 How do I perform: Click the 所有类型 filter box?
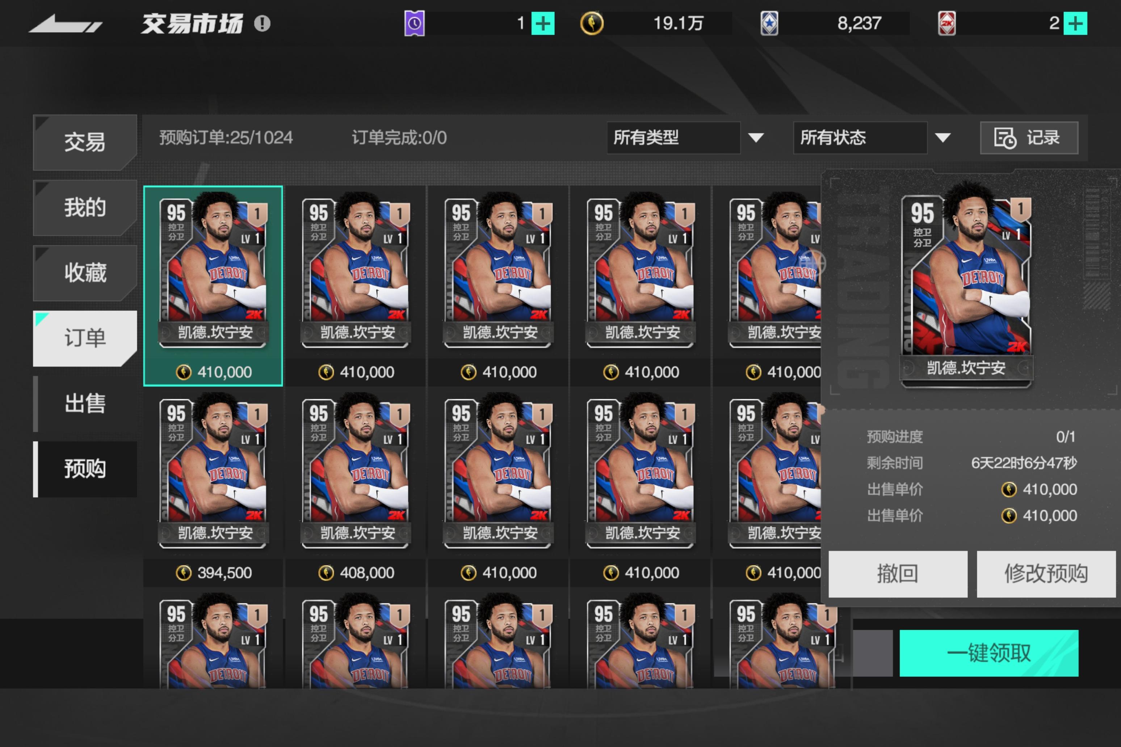click(673, 138)
